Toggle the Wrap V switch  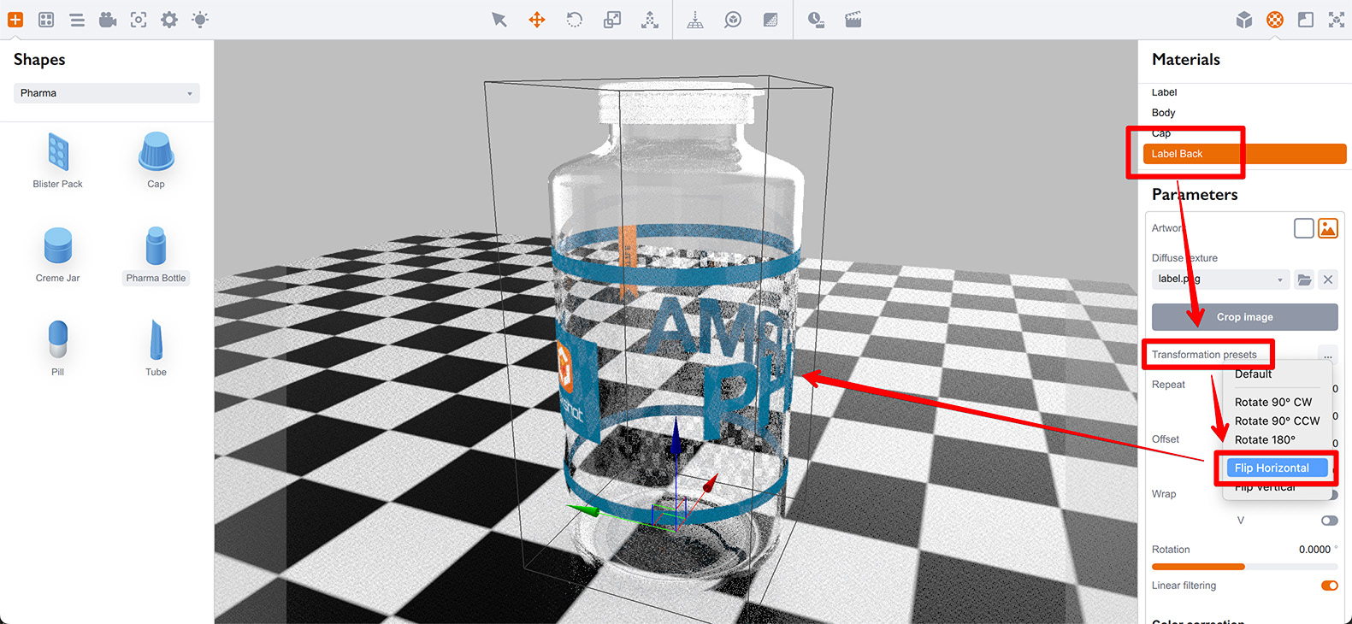pyautogui.click(x=1329, y=521)
